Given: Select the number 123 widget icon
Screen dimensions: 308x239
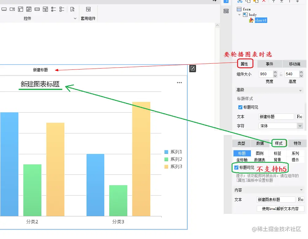Looking at the screenshot, I should (37, 9).
